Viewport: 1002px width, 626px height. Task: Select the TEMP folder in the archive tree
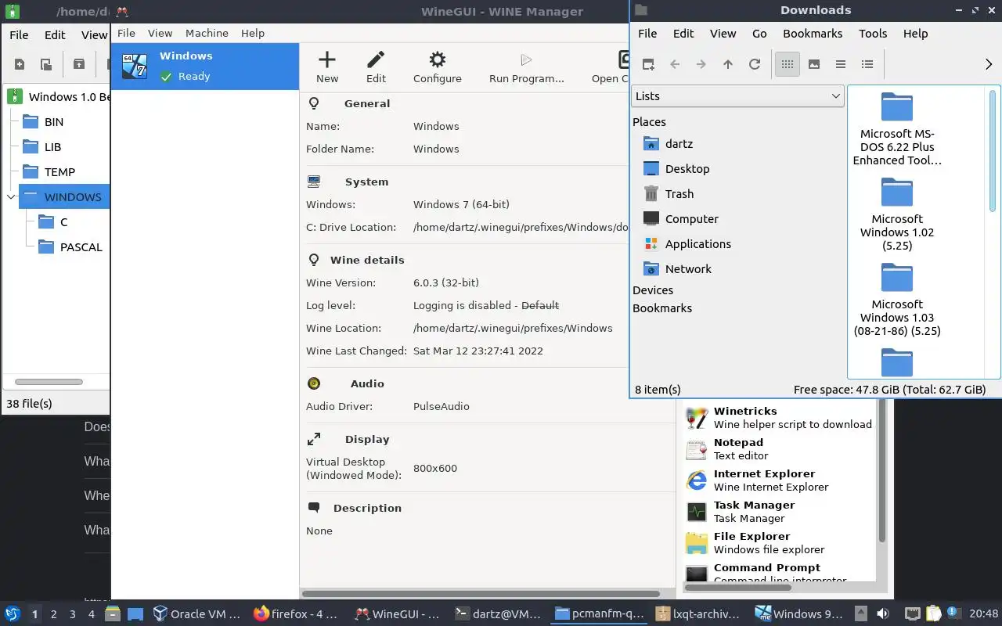coord(59,171)
